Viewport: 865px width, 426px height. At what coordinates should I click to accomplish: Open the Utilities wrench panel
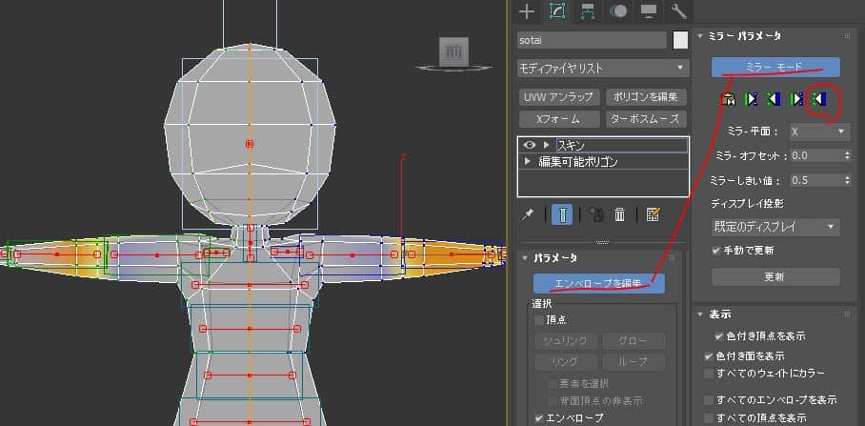[679, 11]
